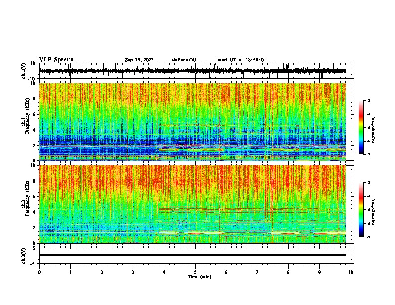
Task: Click the "8" tick on ch.1 frequency axis
Action: coord(35,99)
